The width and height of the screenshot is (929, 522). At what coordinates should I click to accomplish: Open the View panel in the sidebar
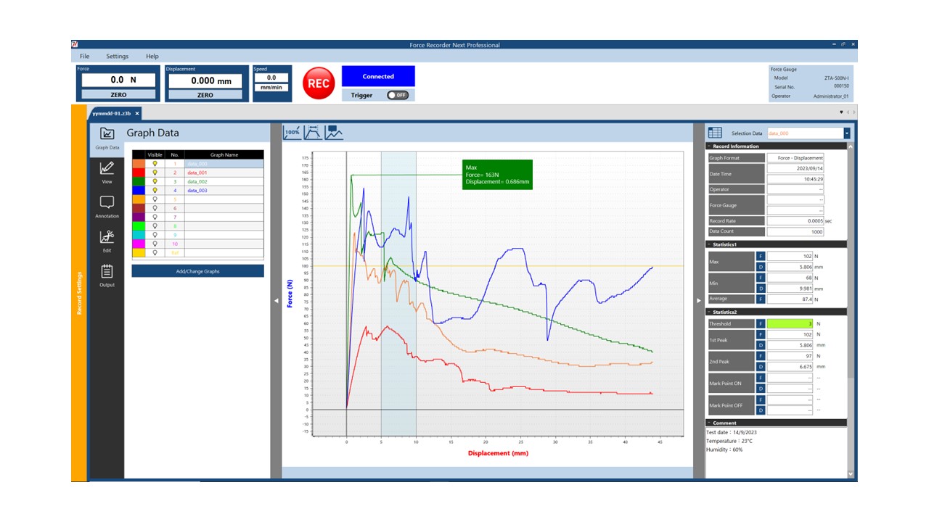(x=107, y=172)
